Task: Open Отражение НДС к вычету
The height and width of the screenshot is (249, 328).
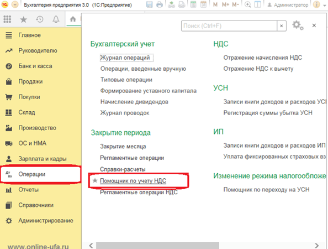Action: click(x=258, y=69)
